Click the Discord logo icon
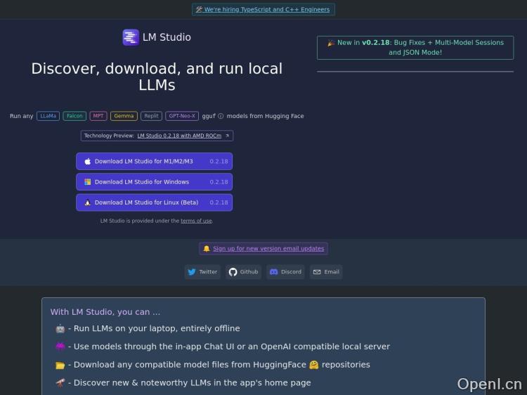527x395 pixels. (274, 272)
